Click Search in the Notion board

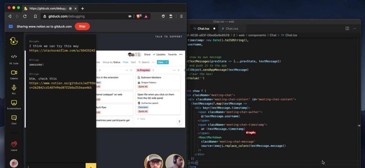(144, 62)
